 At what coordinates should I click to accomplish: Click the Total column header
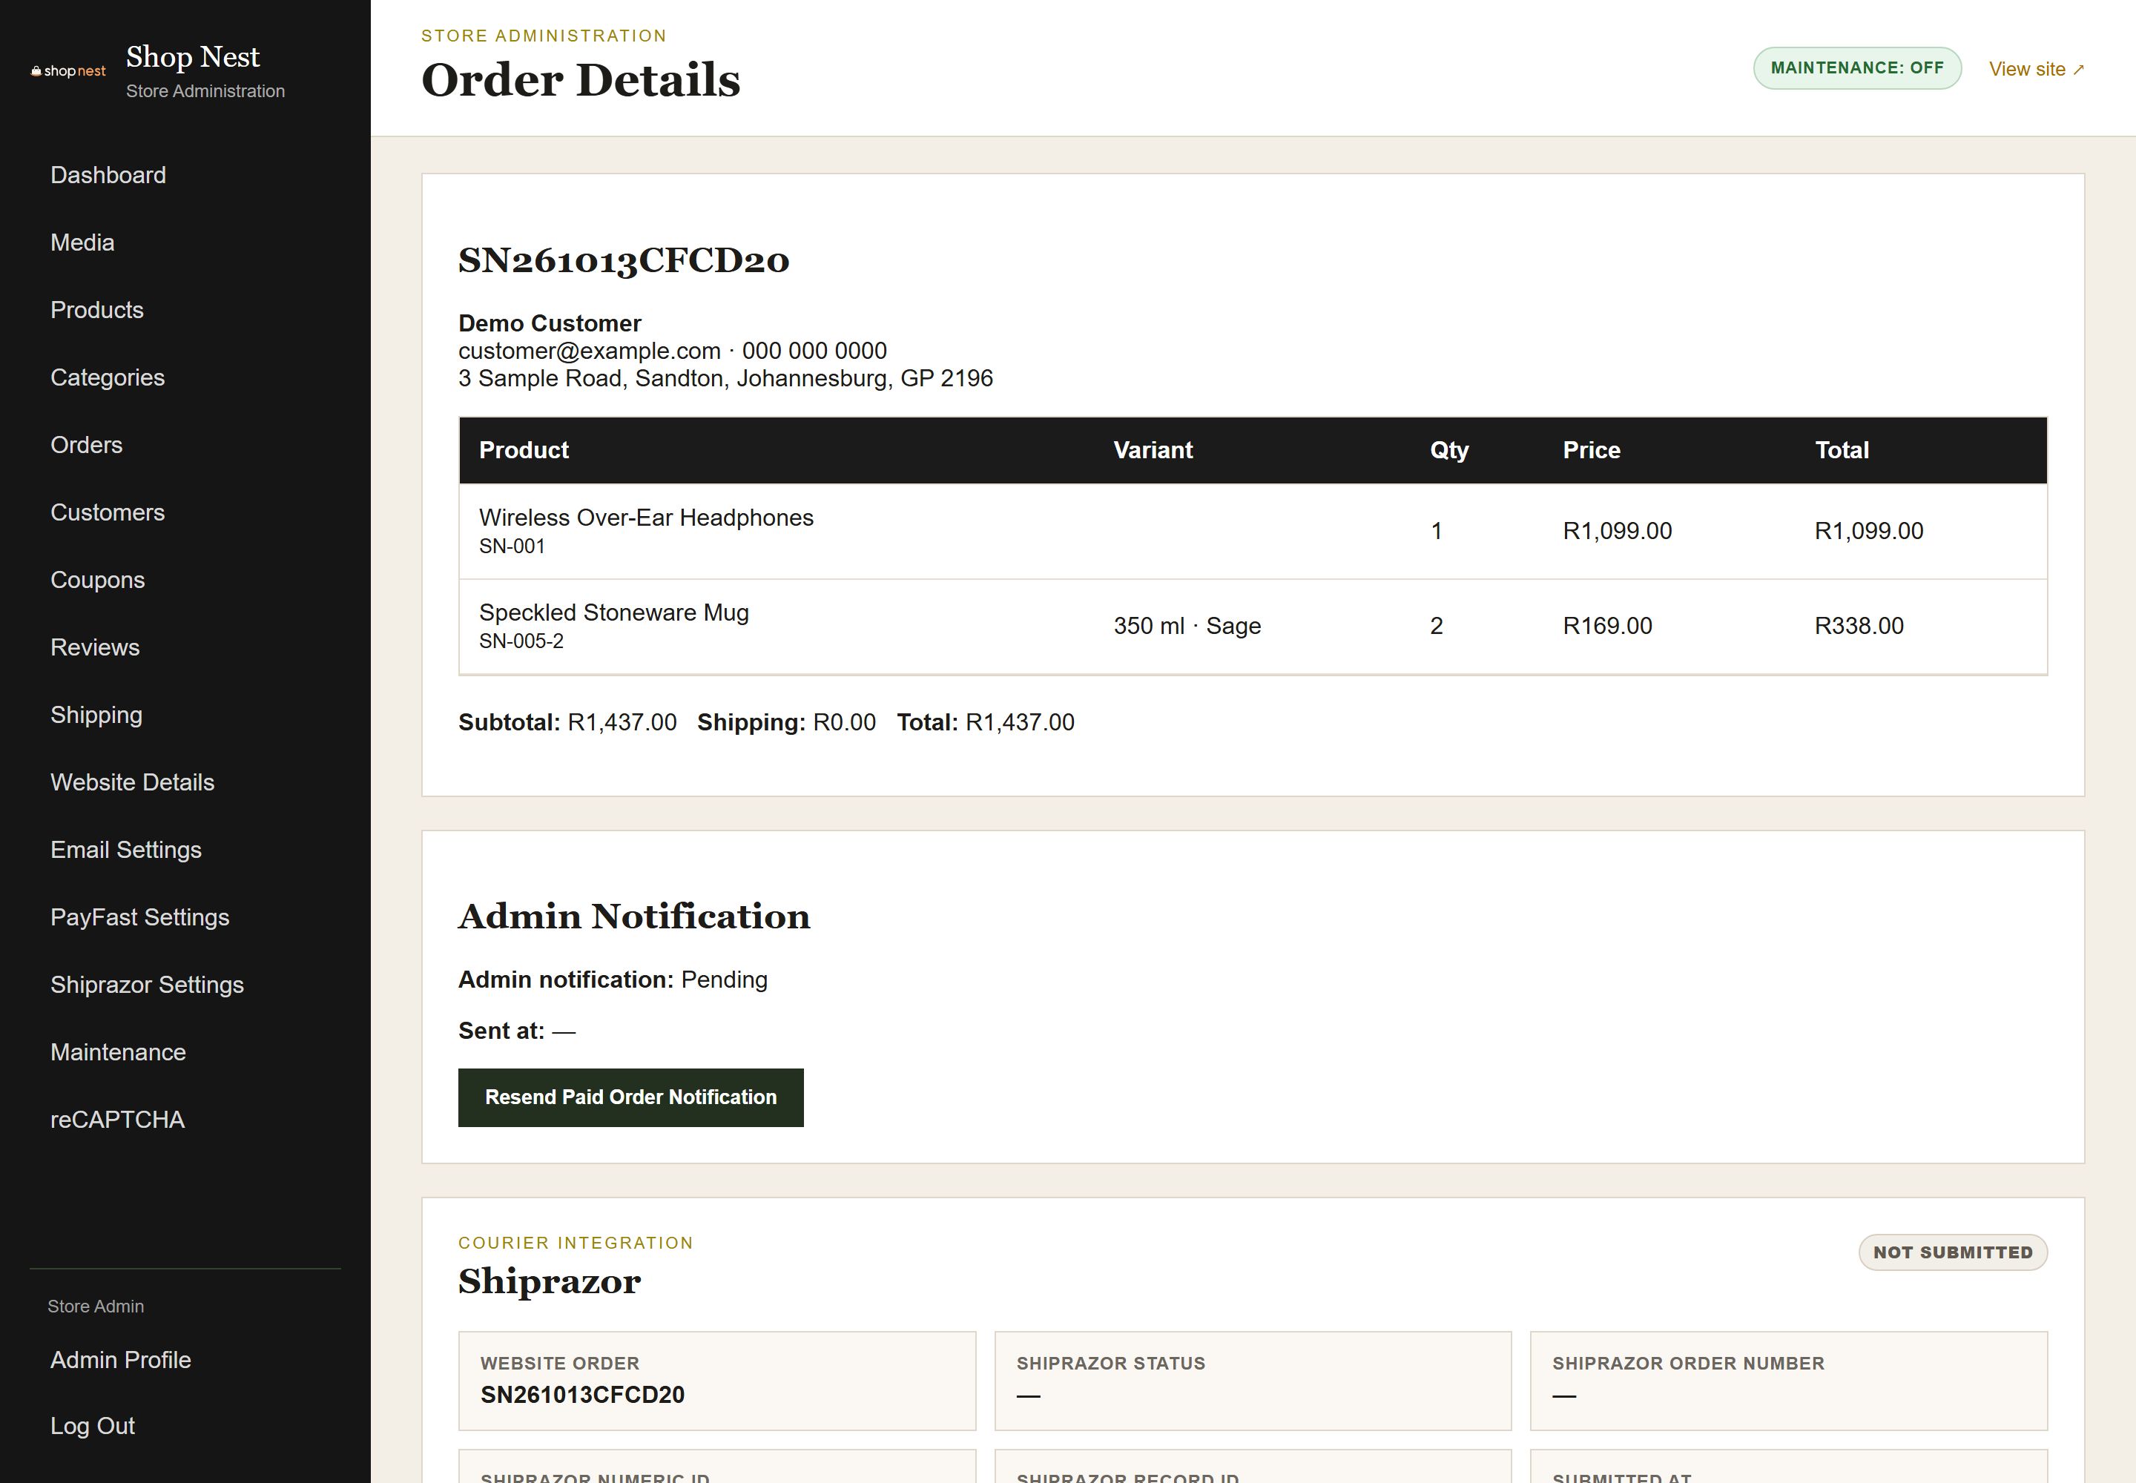pyautogui.click(x=1842, y=451)
